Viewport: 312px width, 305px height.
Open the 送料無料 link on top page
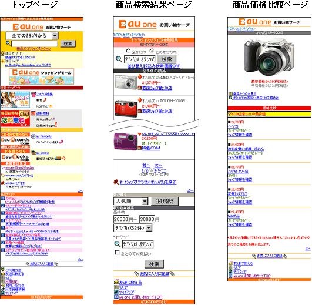(42, 113)
